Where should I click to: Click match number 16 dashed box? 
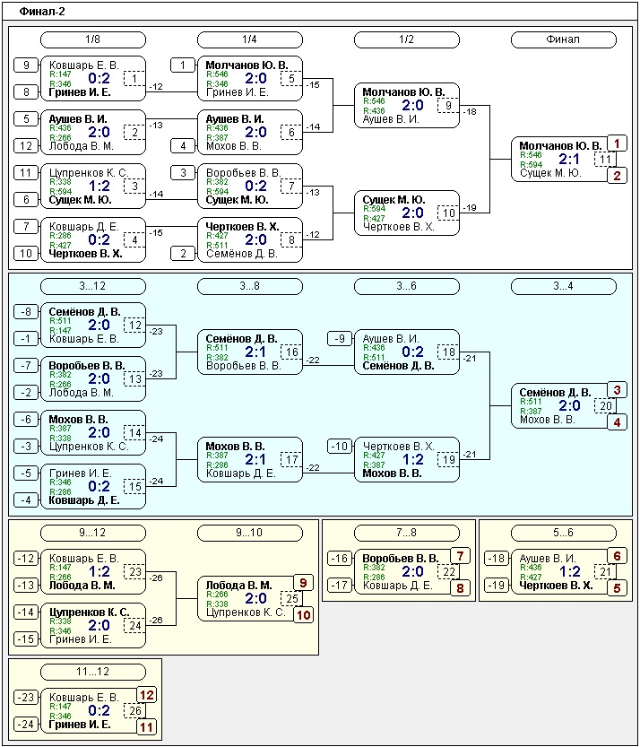291,352
